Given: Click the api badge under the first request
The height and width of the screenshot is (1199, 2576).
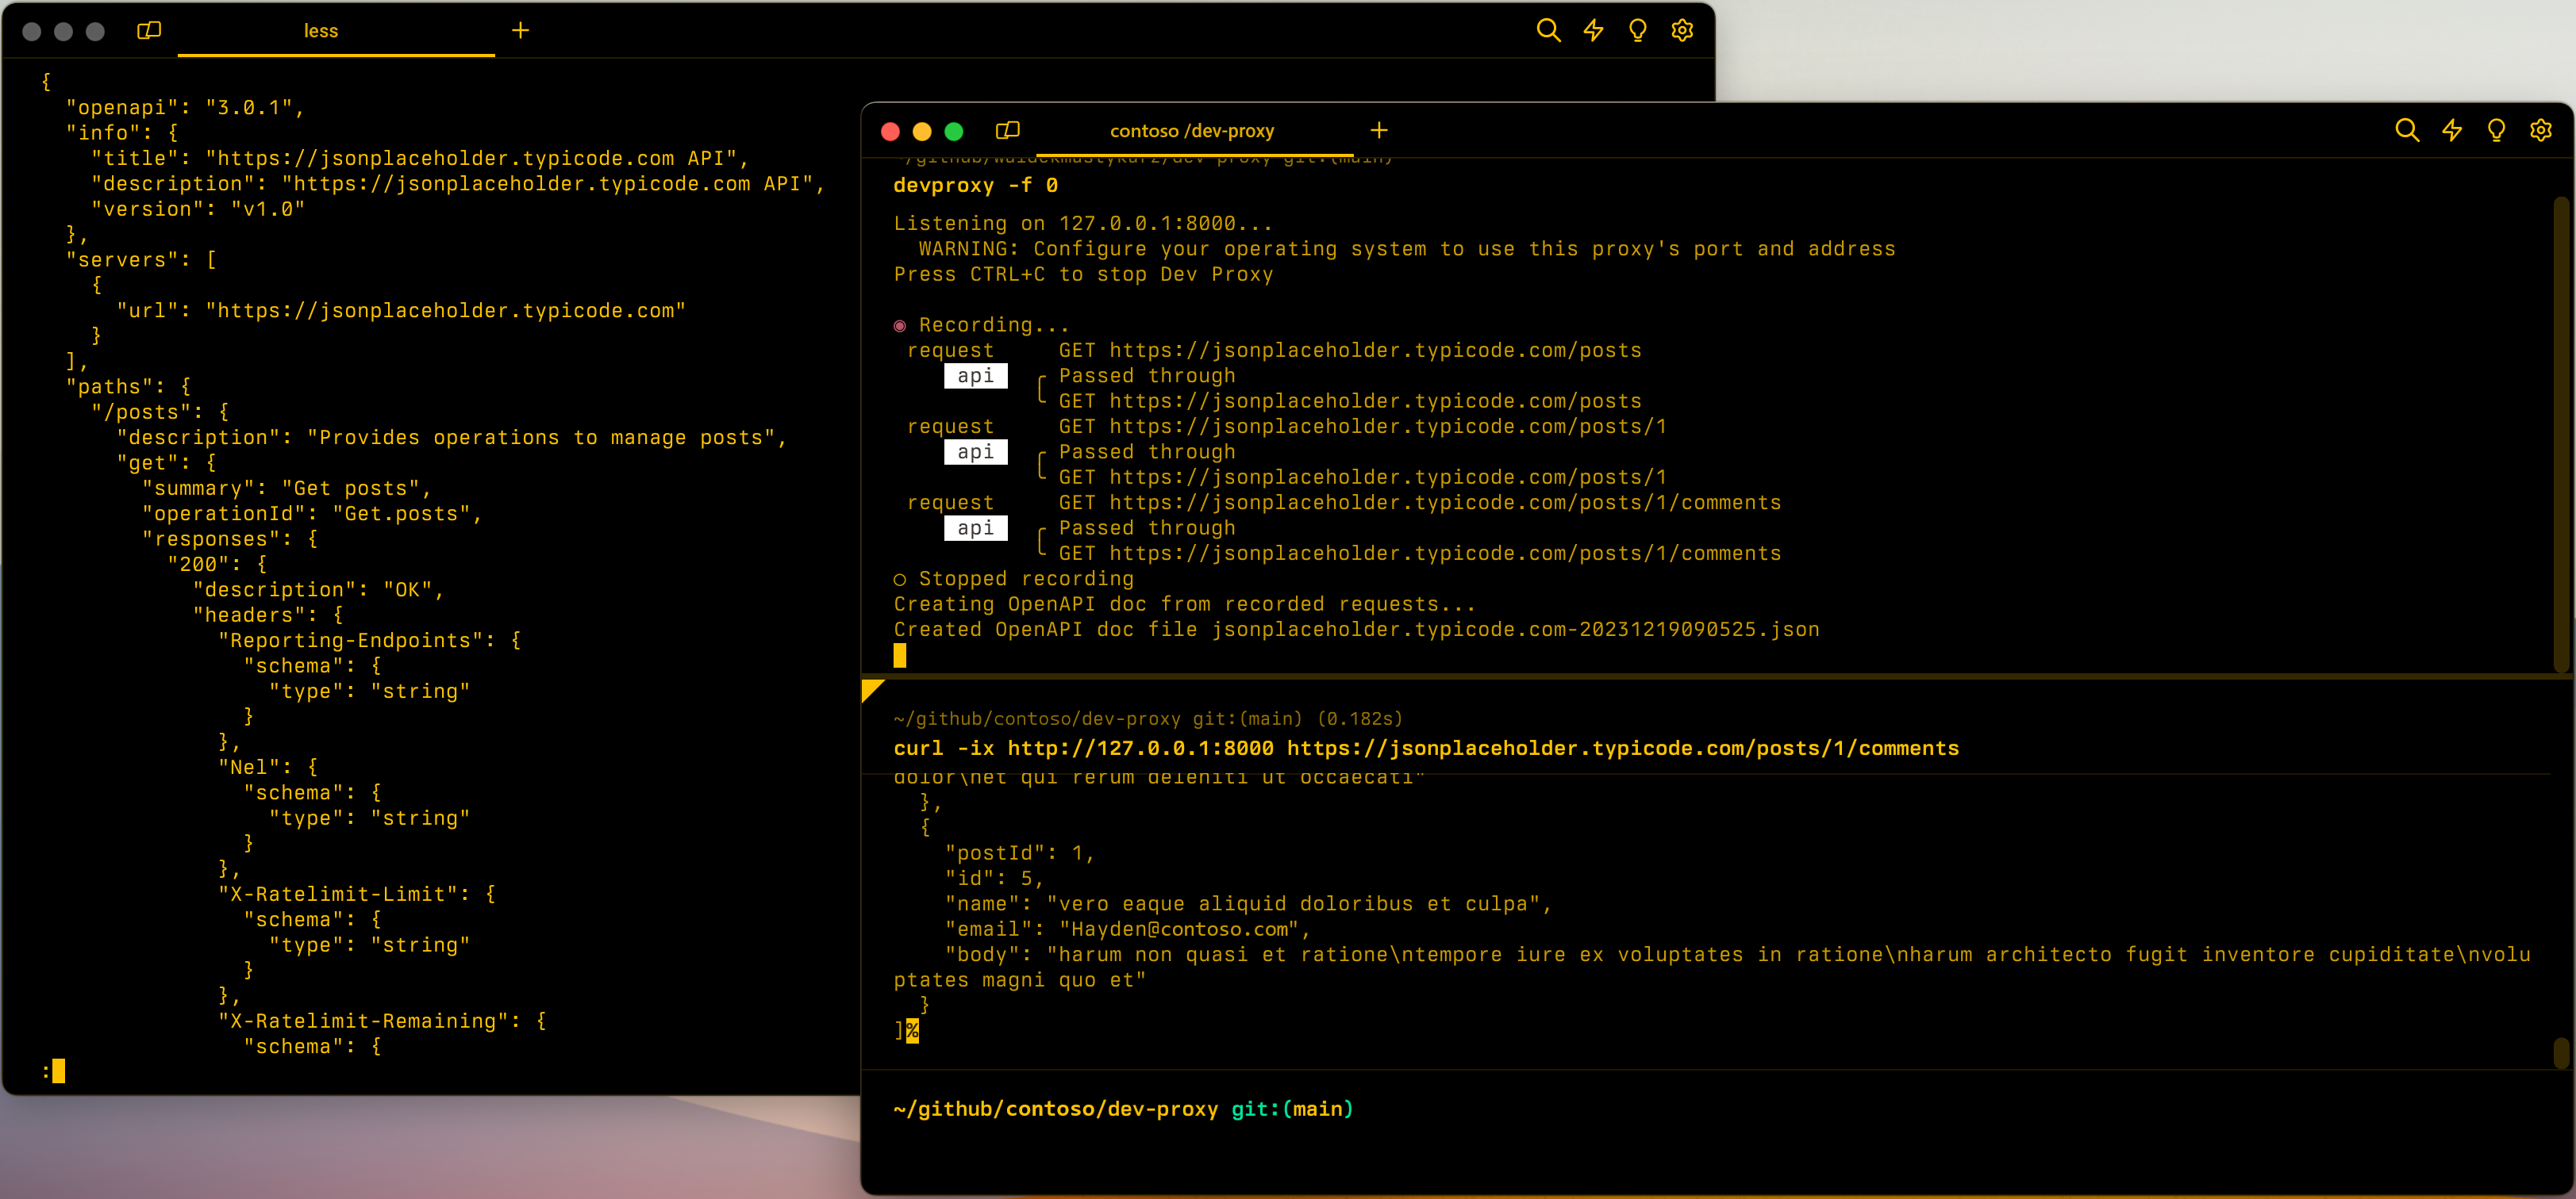Looking at the screenshot, I should coord(975,377).
